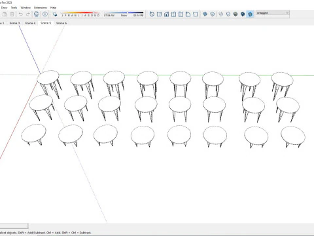Open the Extensions menu

[41, 8]
